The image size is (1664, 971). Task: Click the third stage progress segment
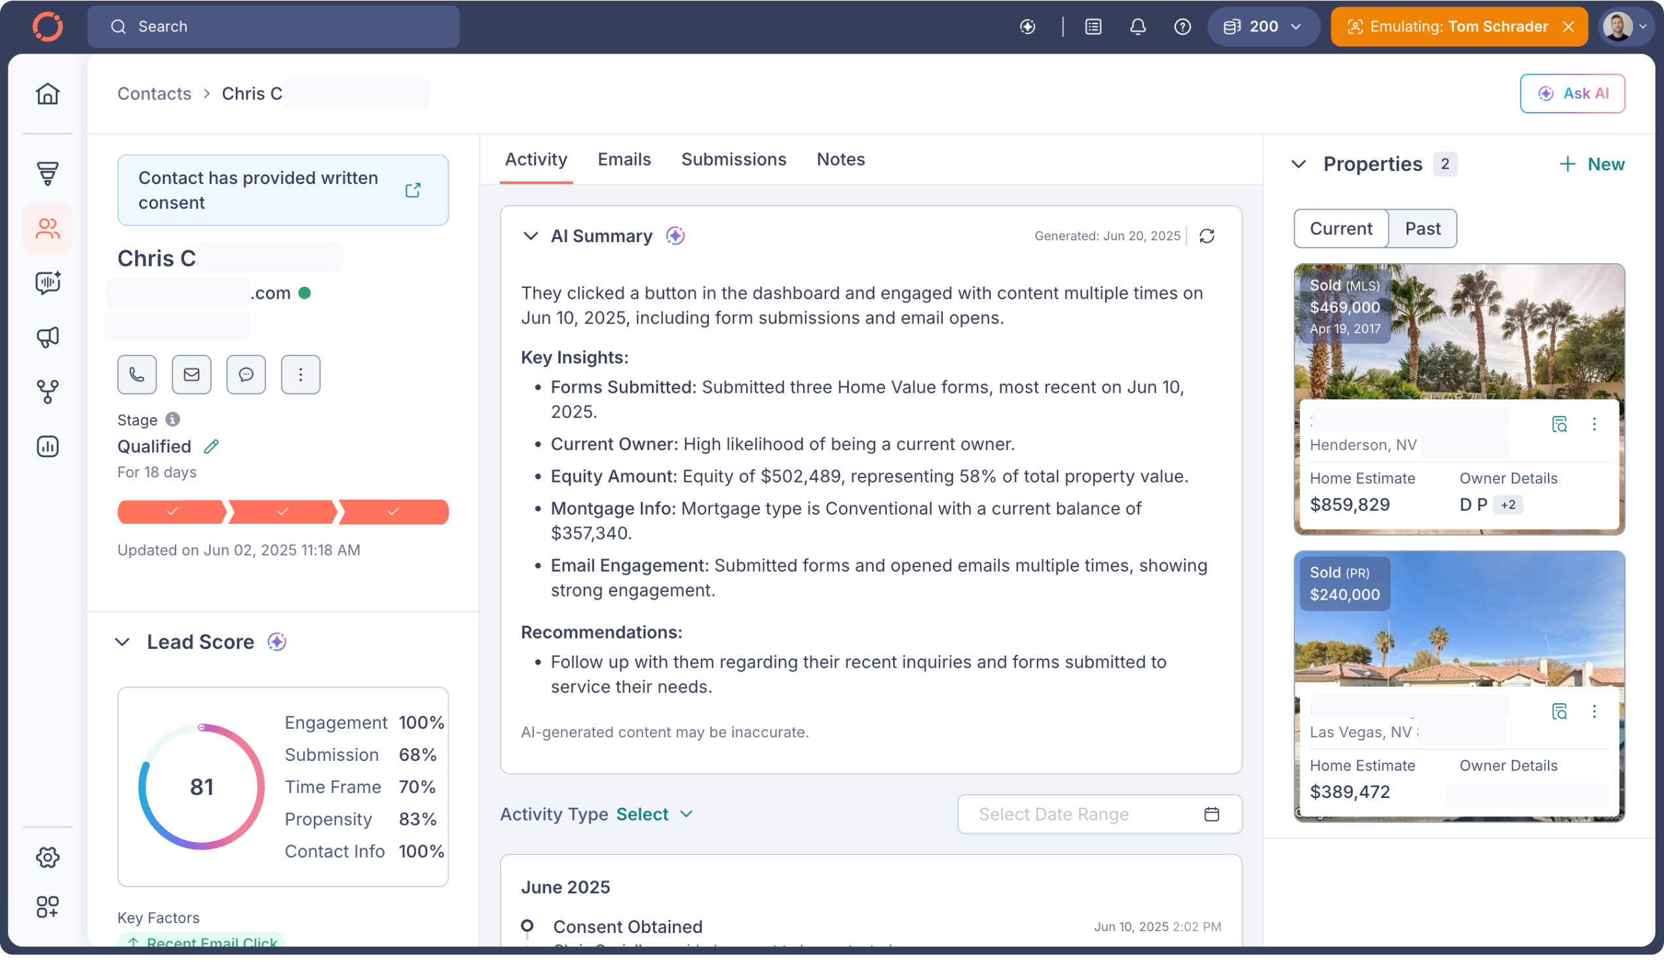click(x=394, y=512)
